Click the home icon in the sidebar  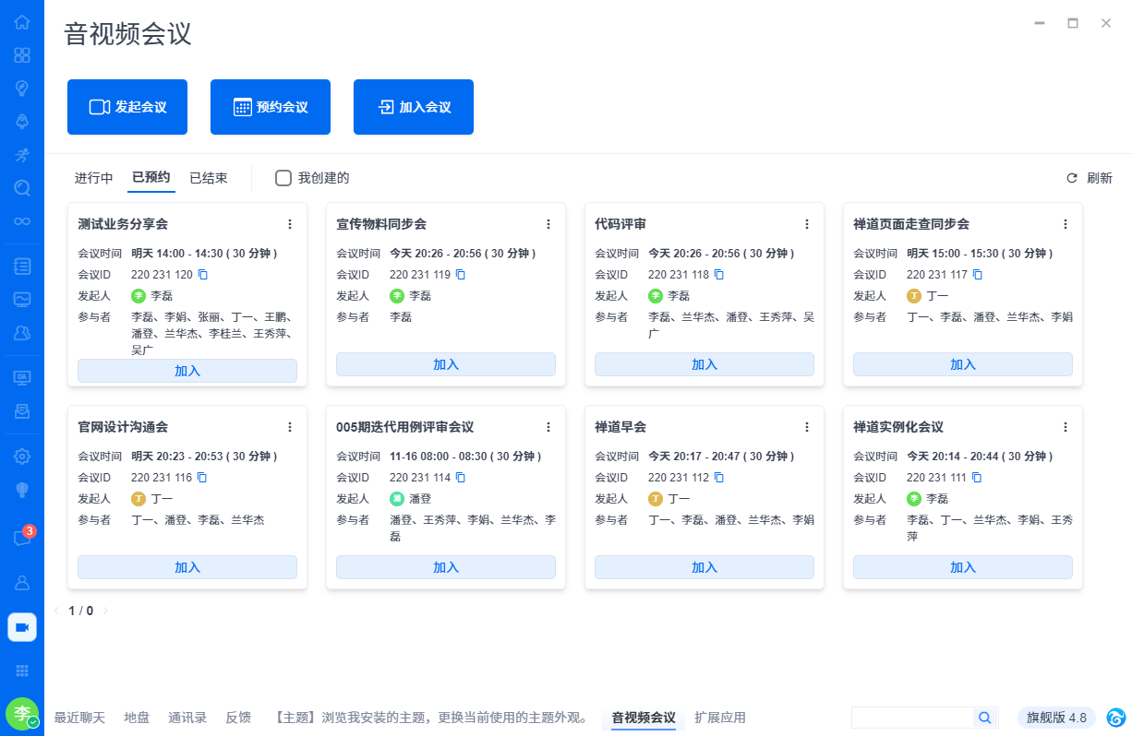[22, 22]
